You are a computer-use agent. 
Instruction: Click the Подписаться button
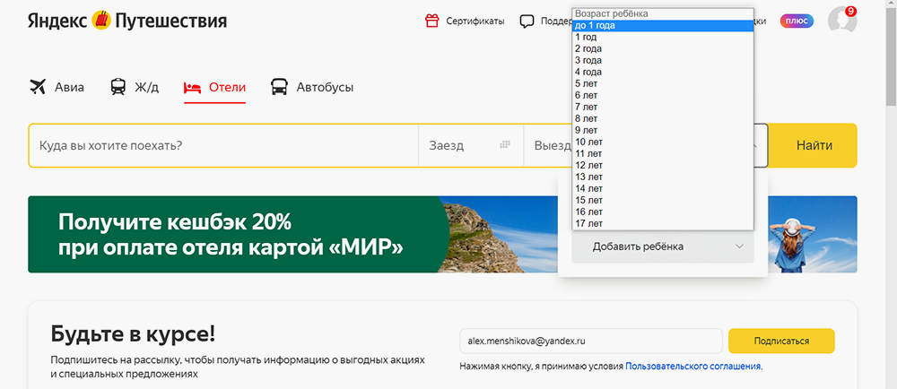781,341
